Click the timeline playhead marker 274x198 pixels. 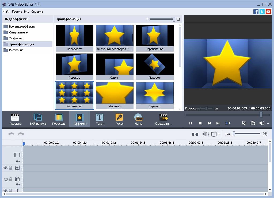[24, 144]
